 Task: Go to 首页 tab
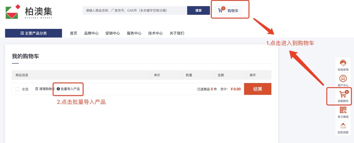pyautogui.click(x=74, y=33)
